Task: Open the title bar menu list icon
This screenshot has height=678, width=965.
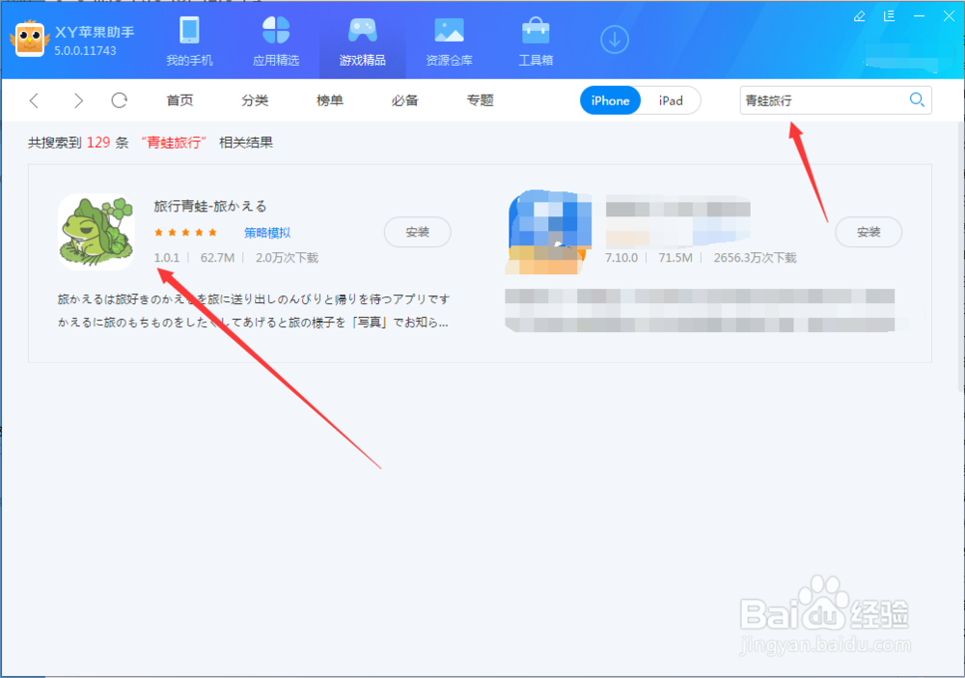Action: (x=890, y=16)
